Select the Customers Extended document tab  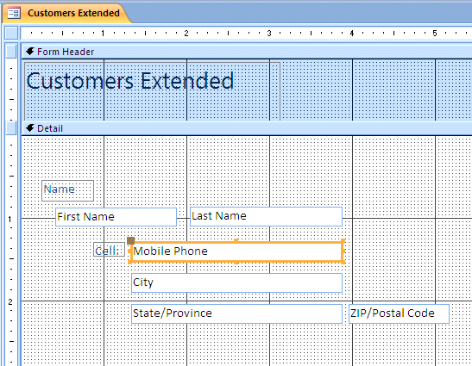[67, 13]
